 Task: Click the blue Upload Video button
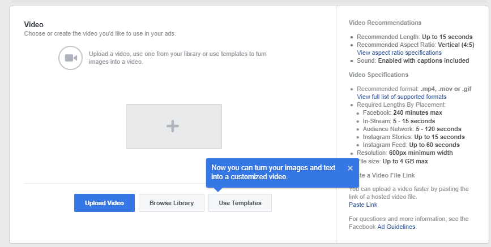click(x=104, y=203)
